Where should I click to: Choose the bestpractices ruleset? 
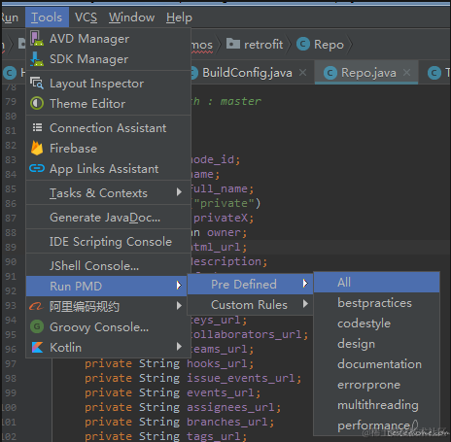(374, 303)
